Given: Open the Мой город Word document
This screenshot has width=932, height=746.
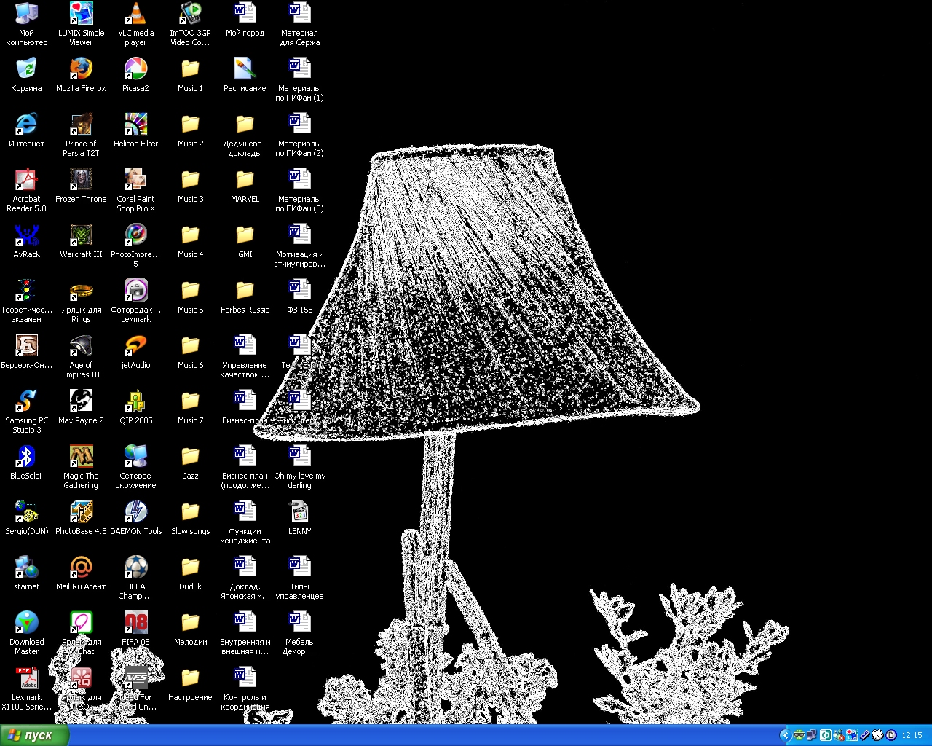Looking at the screenshot, I should 245,14.
